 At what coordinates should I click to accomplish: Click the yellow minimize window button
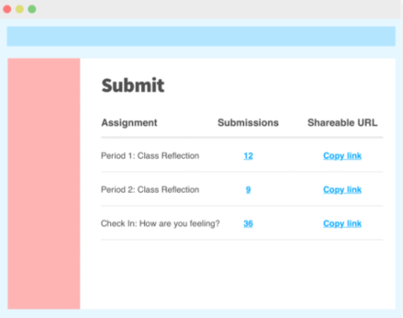(19, 9)
